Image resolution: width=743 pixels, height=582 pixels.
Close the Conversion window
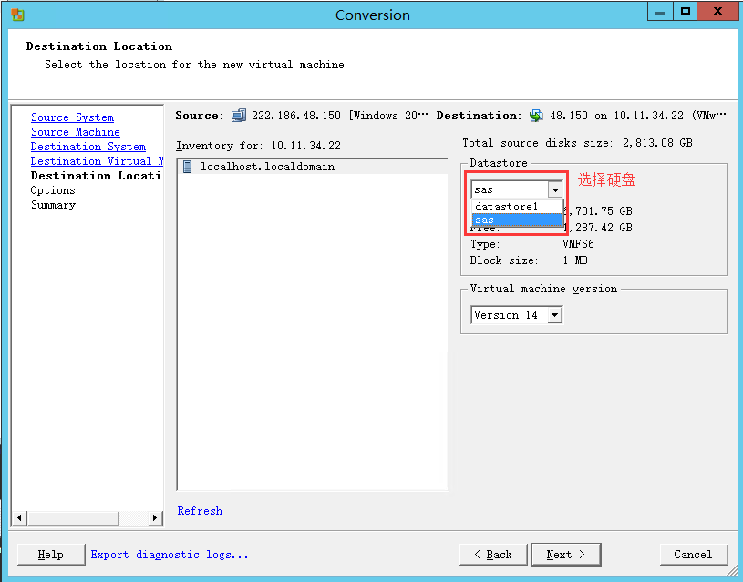pyautogui.click(x=717, y=11)
